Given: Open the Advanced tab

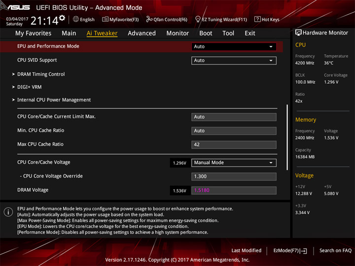Looking at the screenshot, I should (142, 33).
